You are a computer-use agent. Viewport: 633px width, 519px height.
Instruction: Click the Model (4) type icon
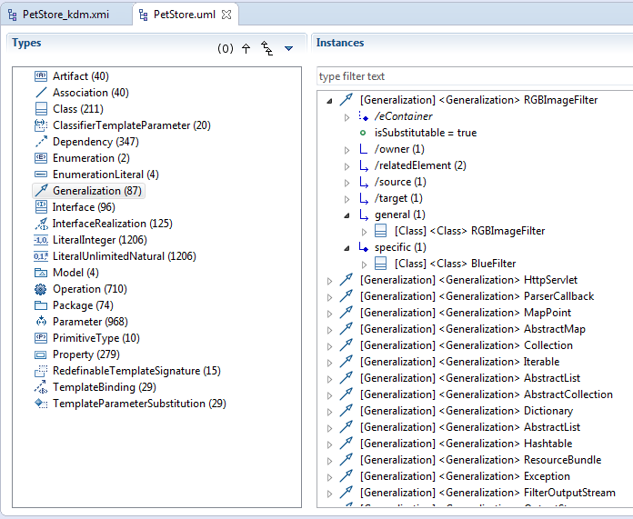point(41,273)
